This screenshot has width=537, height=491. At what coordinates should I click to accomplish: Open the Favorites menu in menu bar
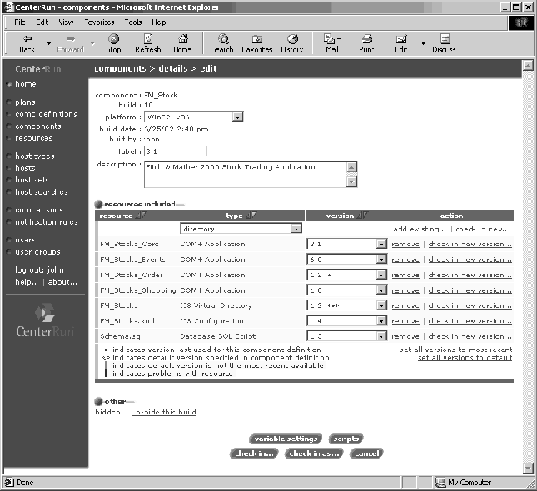pyautogui.click(x=99, y=22)
